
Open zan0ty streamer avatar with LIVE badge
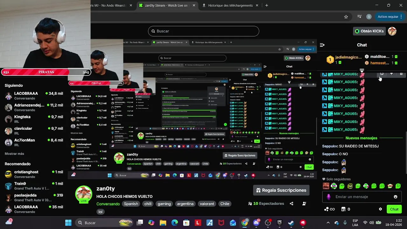tap(84, 194)
